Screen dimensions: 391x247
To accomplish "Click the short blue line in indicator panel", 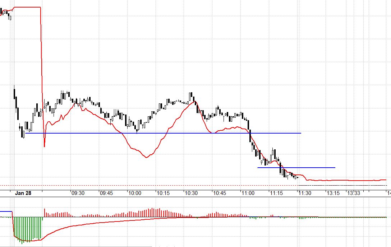I will tap(6, 211).
